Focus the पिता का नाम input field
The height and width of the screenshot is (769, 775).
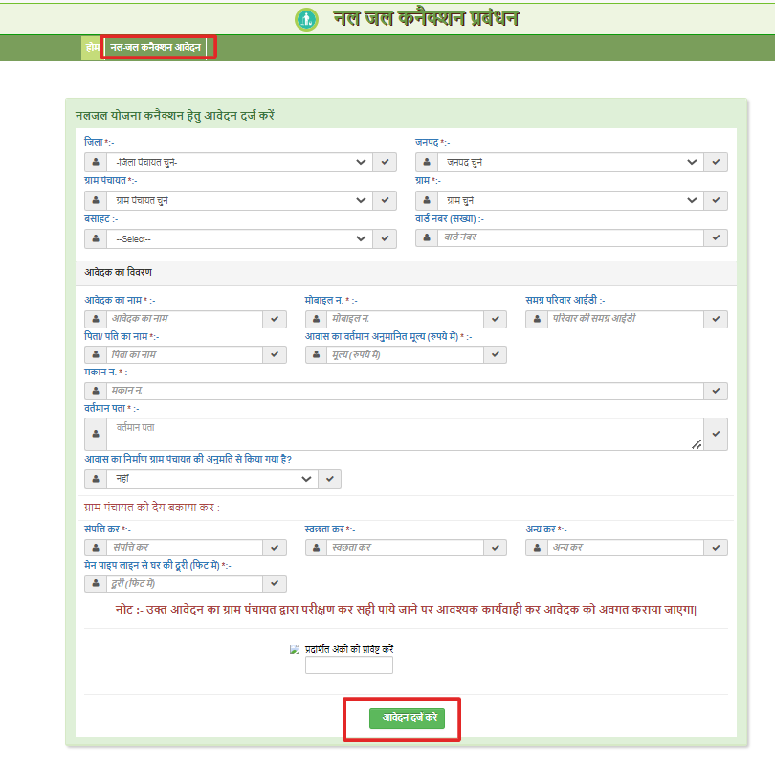185,354
